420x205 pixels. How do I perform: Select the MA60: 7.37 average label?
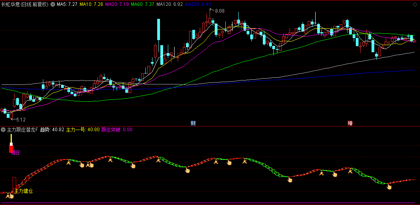[x=143, y=5]
